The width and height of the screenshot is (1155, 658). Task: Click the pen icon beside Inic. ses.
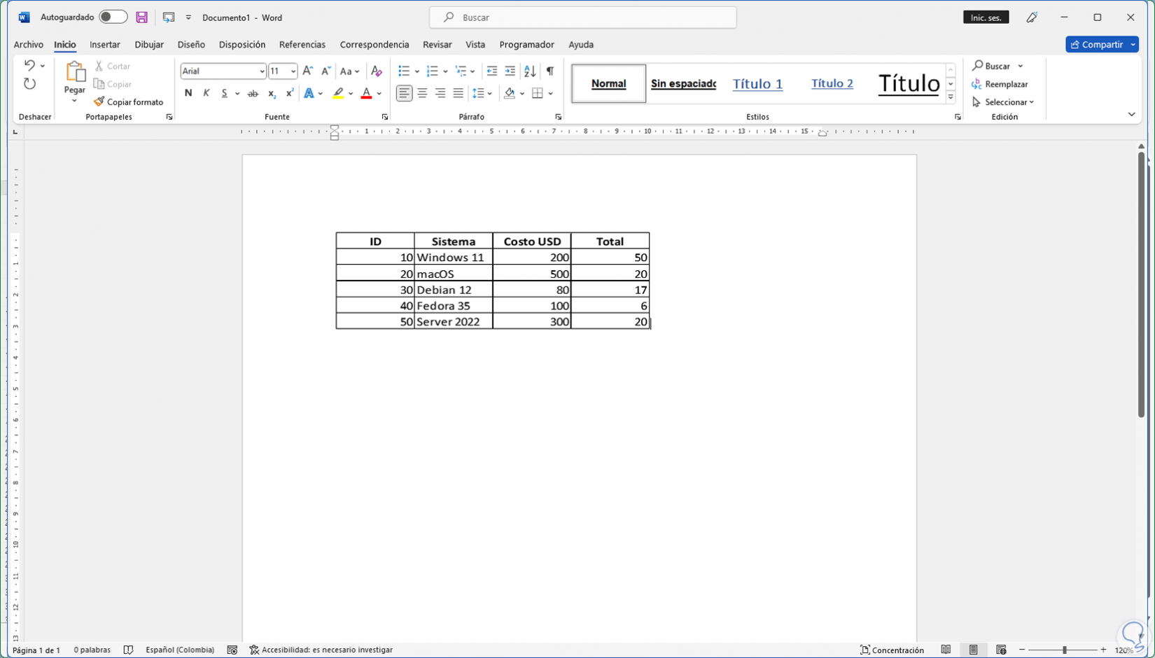point(1032,17)
